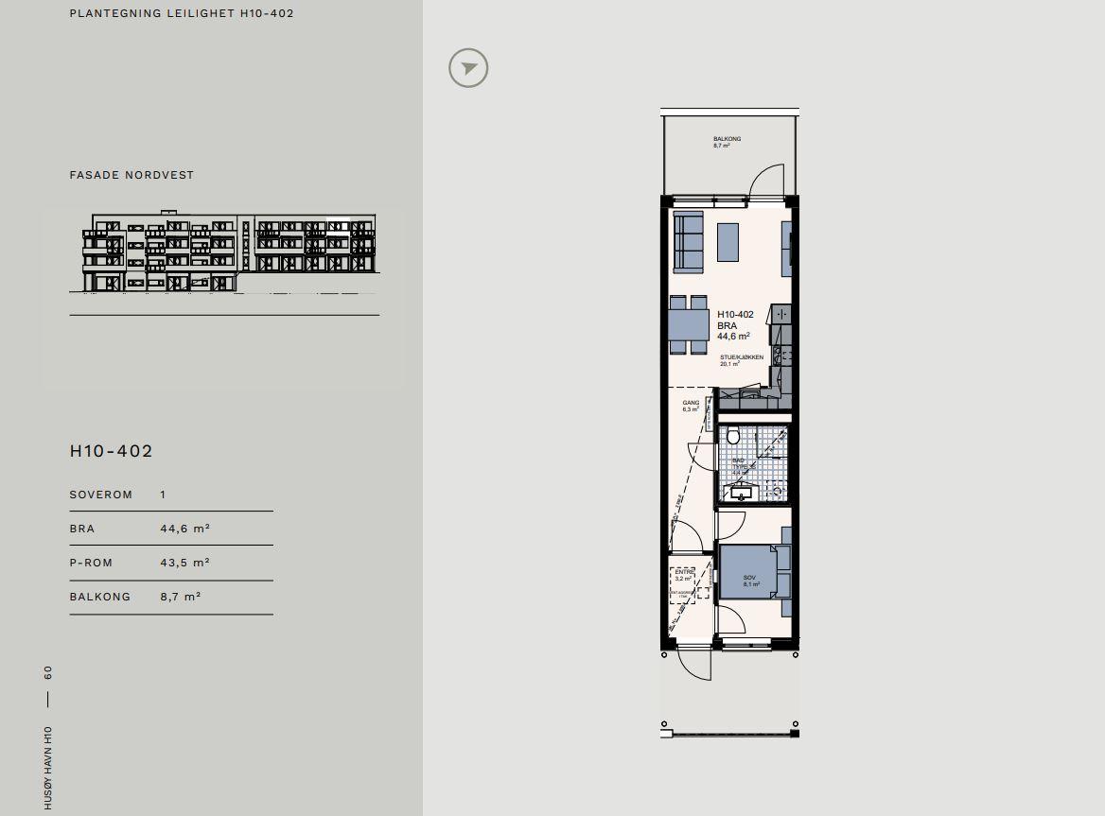This screenshot has width=1105, height=816.
Task: Click the 'ENTRÉ 3,2 m²' room label
Action: pos(684,575)
